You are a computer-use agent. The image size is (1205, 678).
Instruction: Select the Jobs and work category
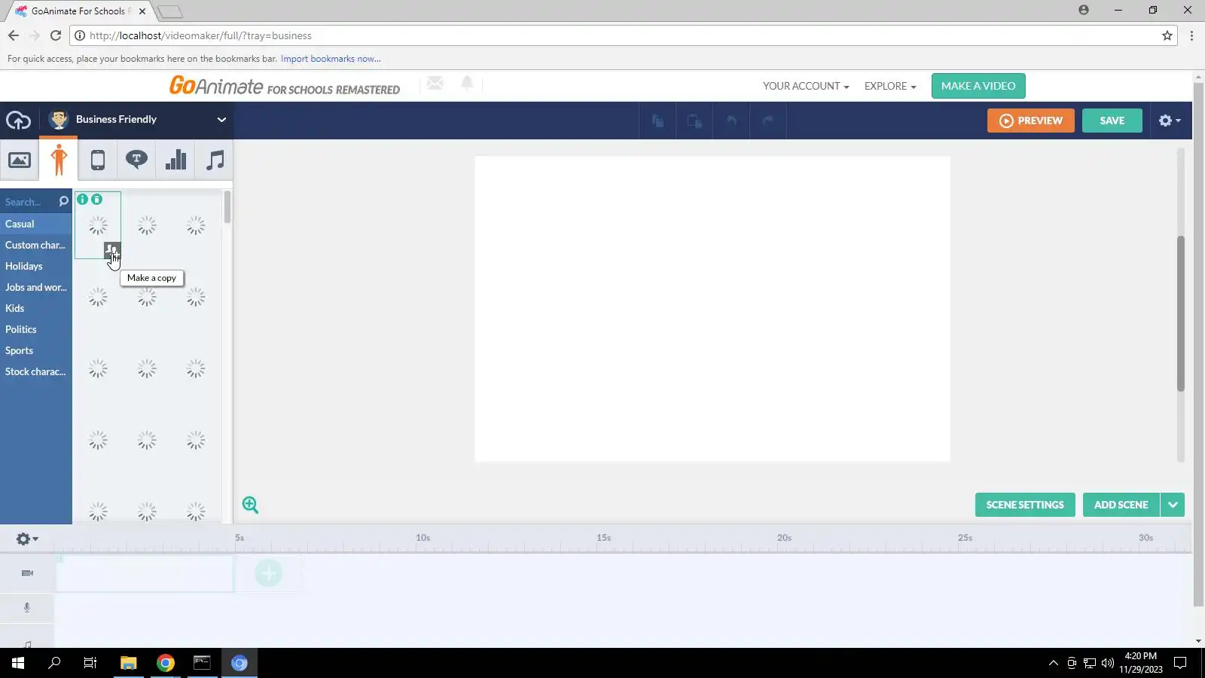36,287
